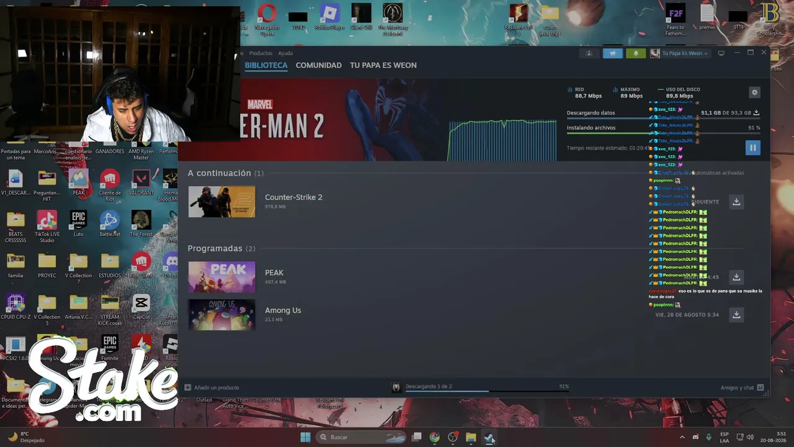Start the Counter-Strike 2 download now
794x447 pixels.
[736, 202]
